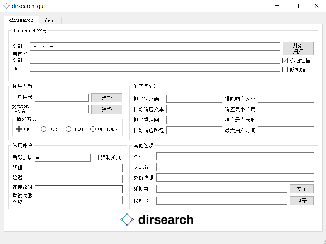Click the 排除状态码 input

pyautogui.click(x=194, y=99)
